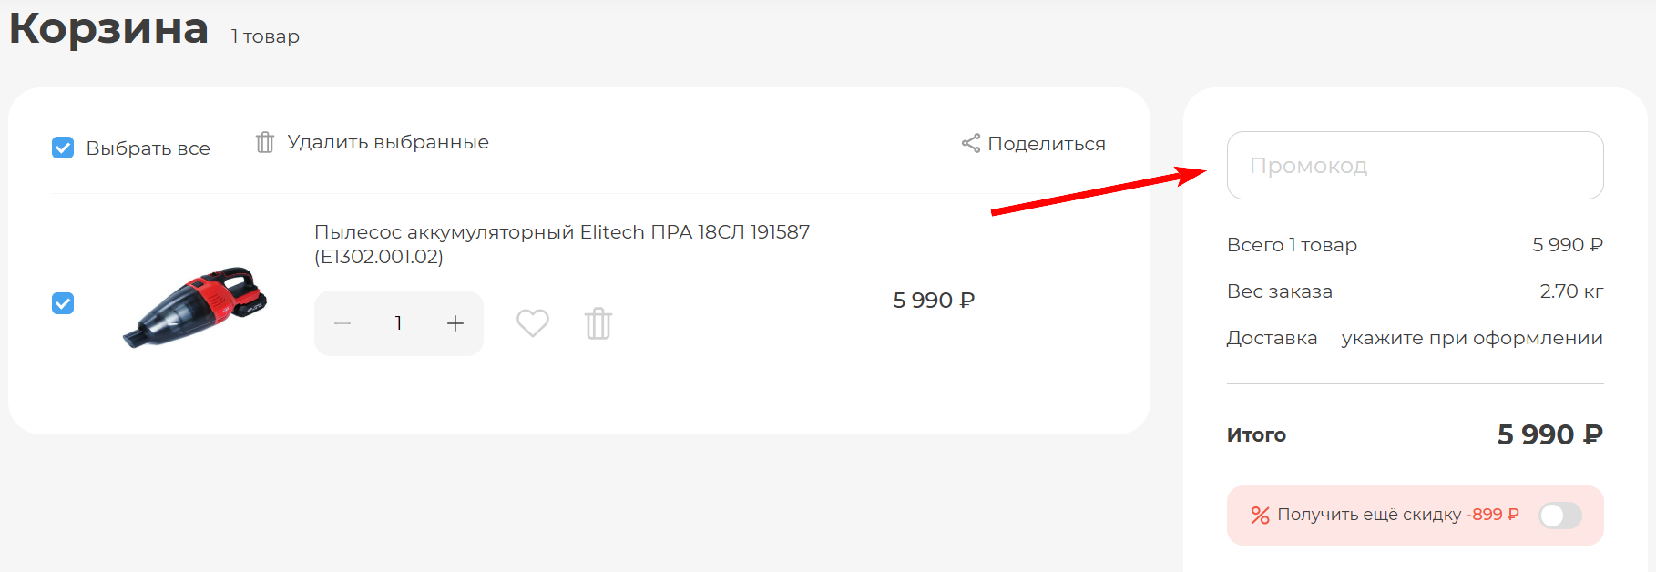Image resolution: width=1656 pixels, height=572 pixels.
Task: Click the minus icon to decrease quantity
Action: (x=342, y=322)
